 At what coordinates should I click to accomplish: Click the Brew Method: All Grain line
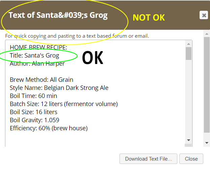pyautogui.click(x=41, y=80)
